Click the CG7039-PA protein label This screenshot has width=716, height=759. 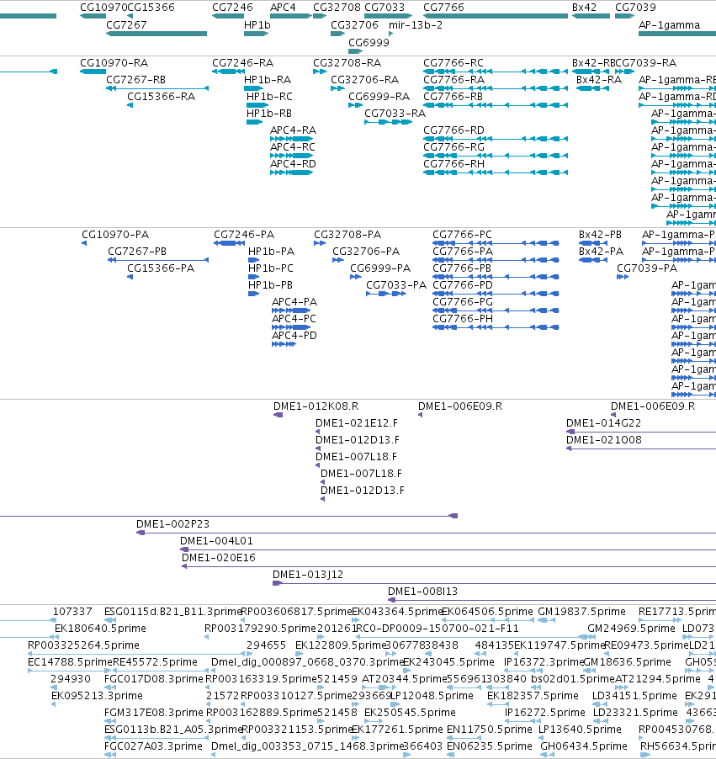[647, 268]
